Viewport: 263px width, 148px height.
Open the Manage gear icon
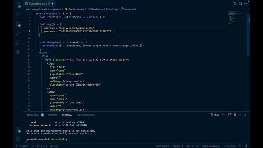tap(18, 139)
